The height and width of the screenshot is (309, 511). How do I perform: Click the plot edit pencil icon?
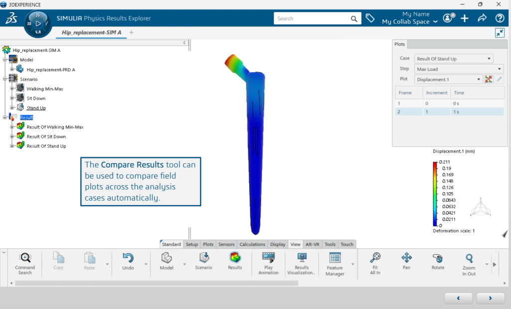499,79
